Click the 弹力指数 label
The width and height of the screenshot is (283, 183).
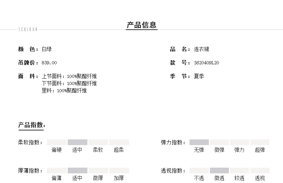coord(173,142)
